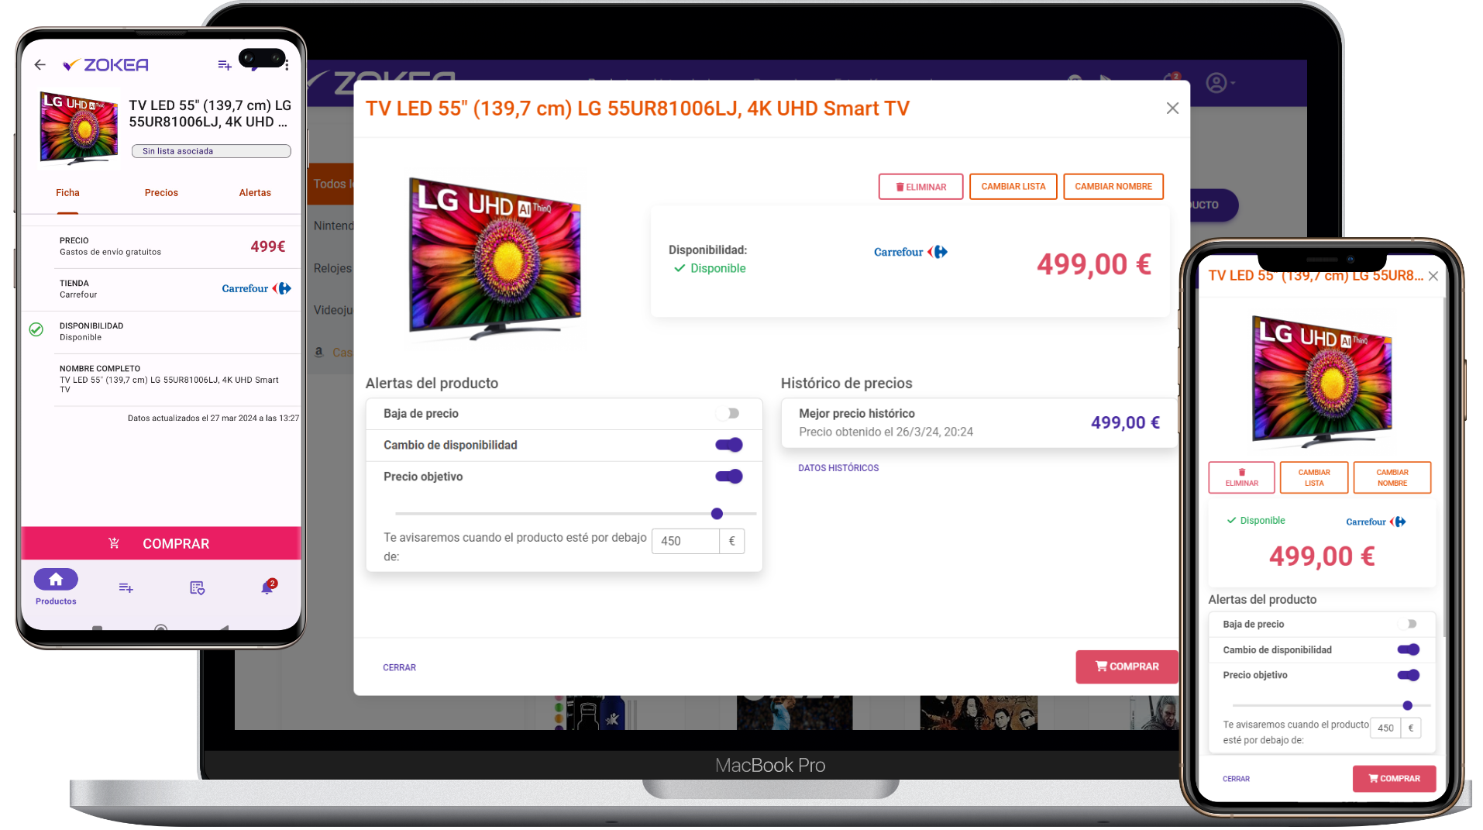Screen dimensions: 1483x830
Task: Switch to the Alertas tab
Action: coord(255,193)
